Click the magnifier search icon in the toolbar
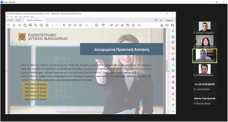This screenshot has height=122, width=228. pyautogui.click(x=36, y=25)
